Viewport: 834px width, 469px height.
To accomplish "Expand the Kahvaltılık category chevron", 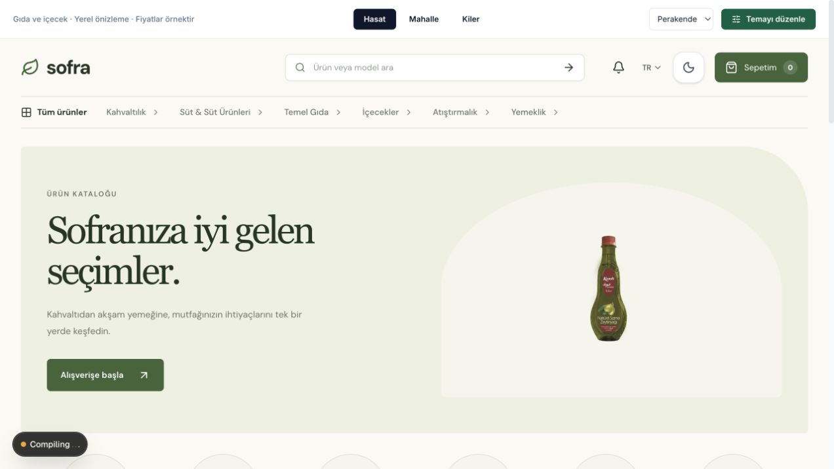I will click(x=156, y=112).
